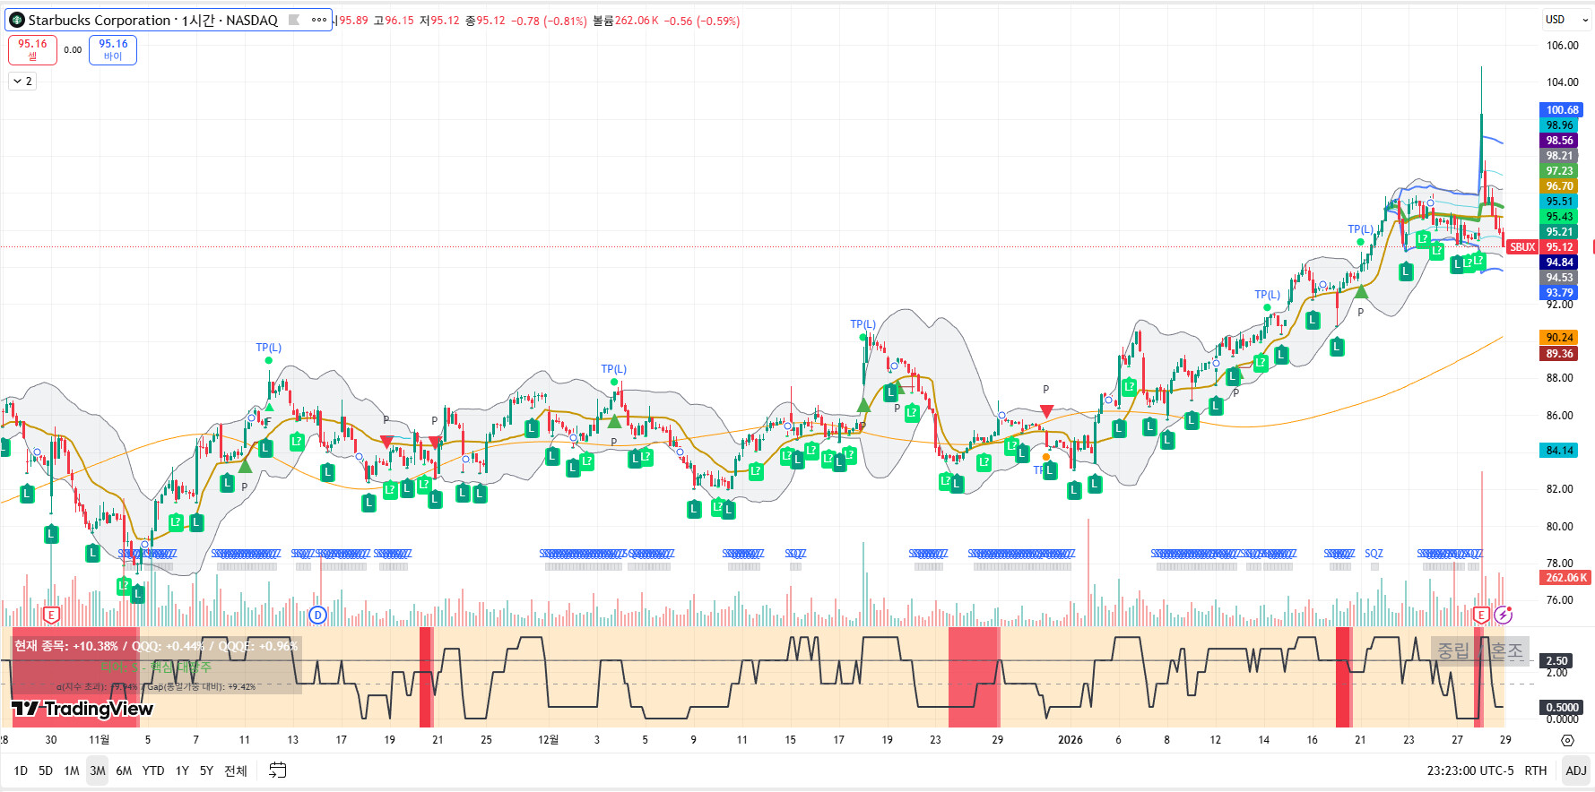
Task: Select the YTD date range
Action: 153,770
